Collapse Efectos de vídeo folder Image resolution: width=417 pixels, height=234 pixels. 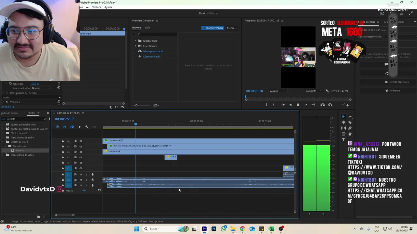coord(3,142)
